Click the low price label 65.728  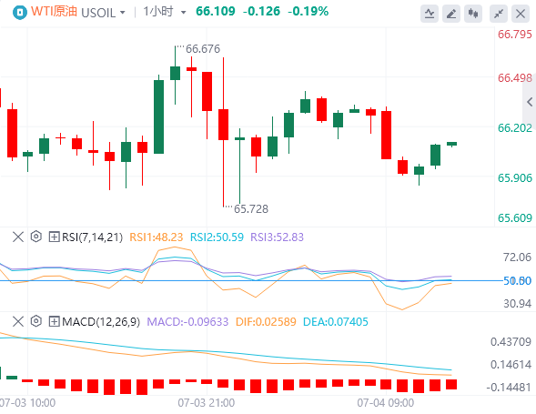click(251, 209)
